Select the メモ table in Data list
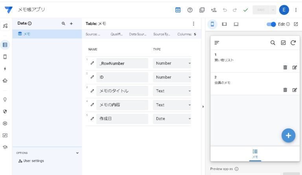 [x=47, y=34]
